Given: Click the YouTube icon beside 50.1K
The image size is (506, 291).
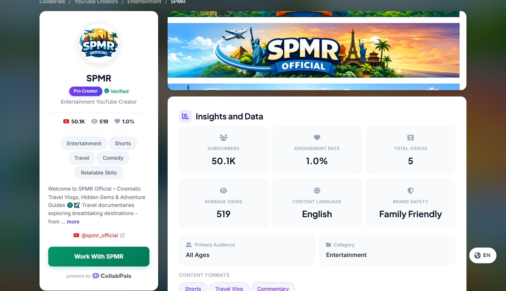Looking at the screenshot, I should coord(66,121).
